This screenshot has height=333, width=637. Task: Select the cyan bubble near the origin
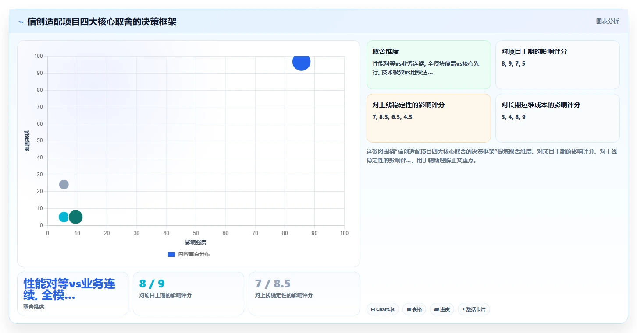64,217
